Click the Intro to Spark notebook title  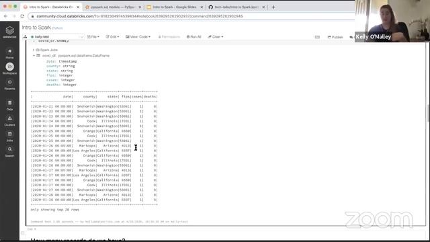tap(36, 28)
